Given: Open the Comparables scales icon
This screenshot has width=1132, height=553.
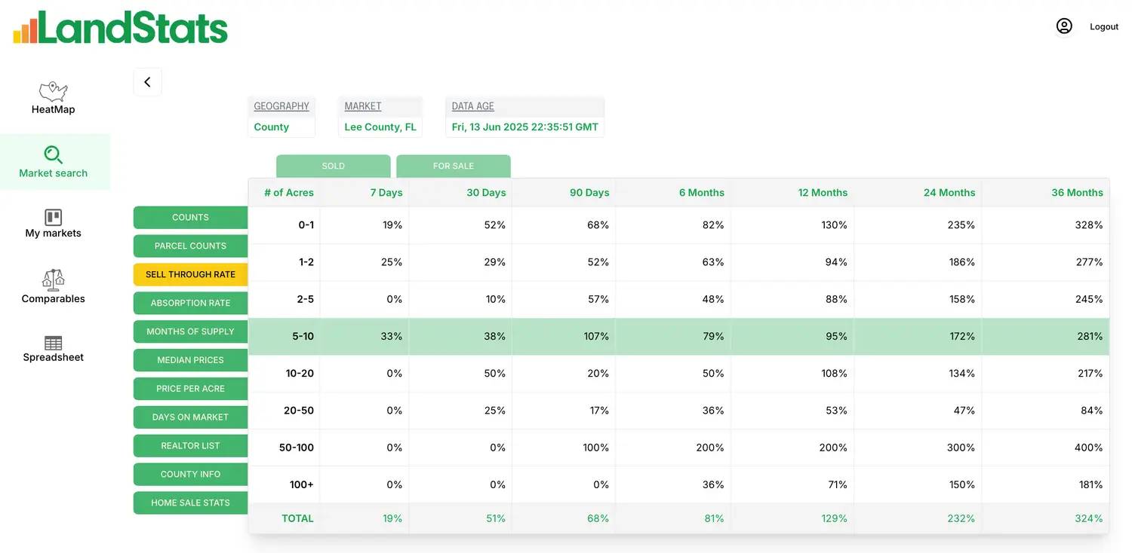Looking at the screenshot, I should coord(53,280).
